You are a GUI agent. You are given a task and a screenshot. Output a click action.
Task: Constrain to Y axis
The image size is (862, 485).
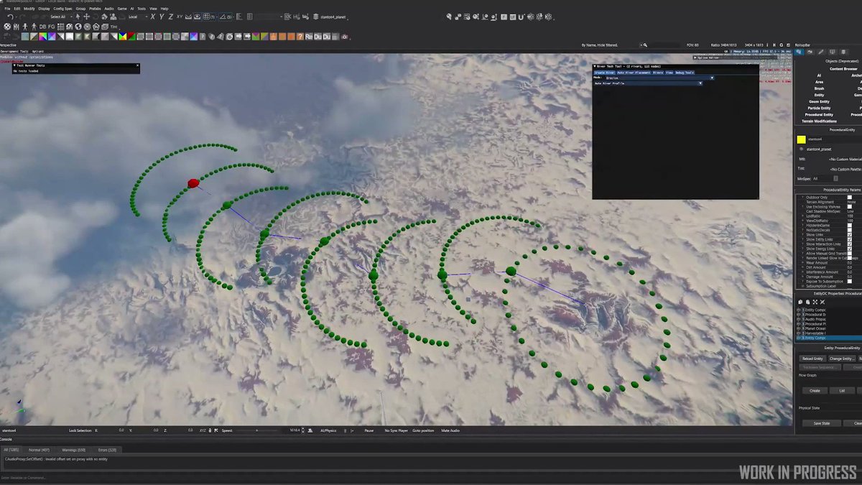(x=162, y=17)
